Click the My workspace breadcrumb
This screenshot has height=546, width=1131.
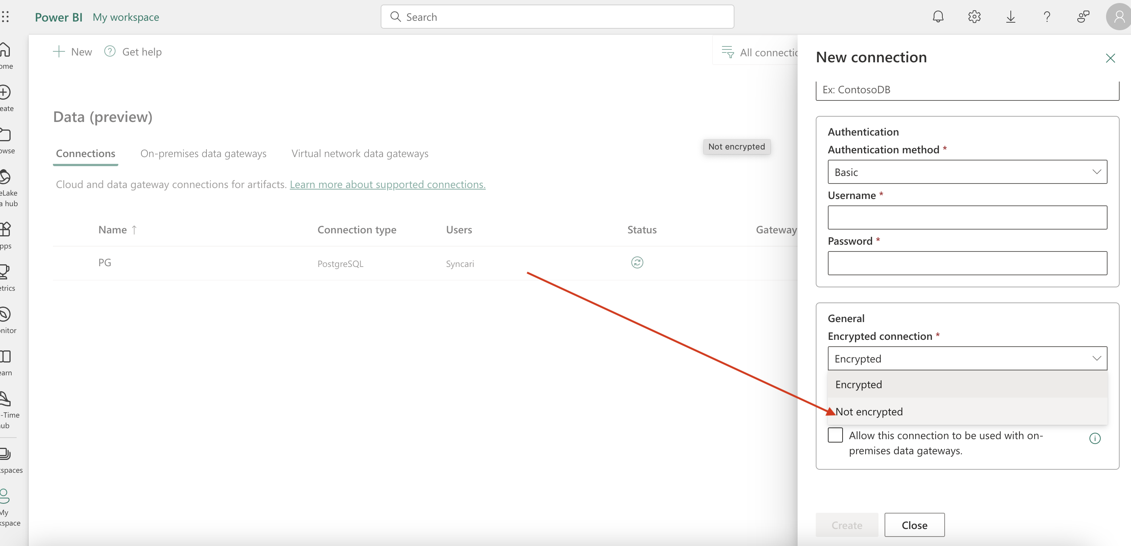point(126,17)
